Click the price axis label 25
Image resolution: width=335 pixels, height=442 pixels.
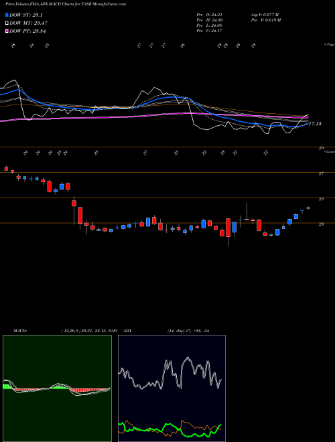[321, 199]
